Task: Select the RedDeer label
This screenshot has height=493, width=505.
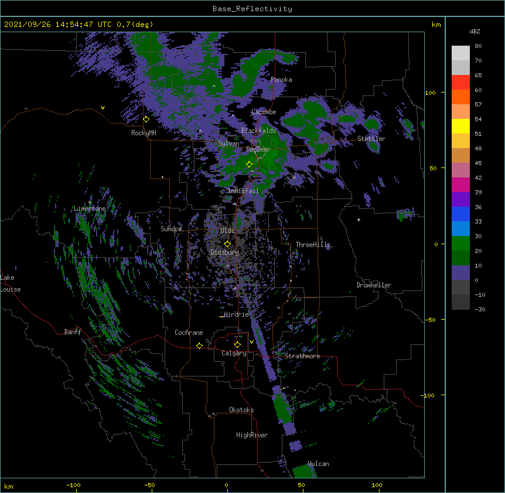Action: tap(258, 149)
